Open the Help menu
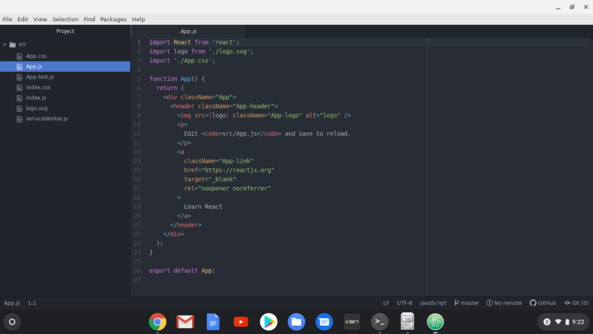This screenshot has height=334, width=593. (x=138, y=19)
